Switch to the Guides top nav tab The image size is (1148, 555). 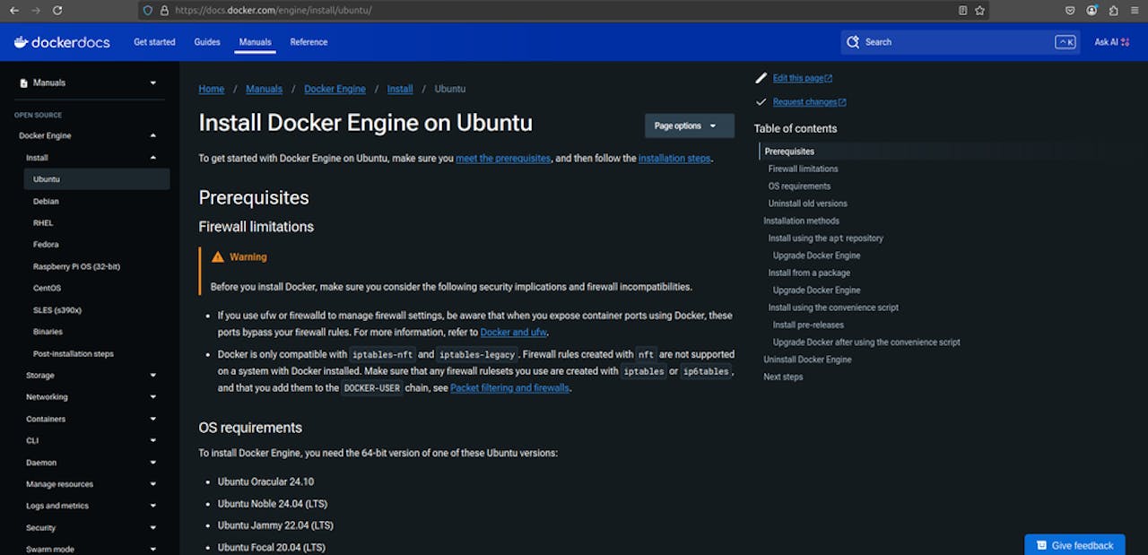207,42
